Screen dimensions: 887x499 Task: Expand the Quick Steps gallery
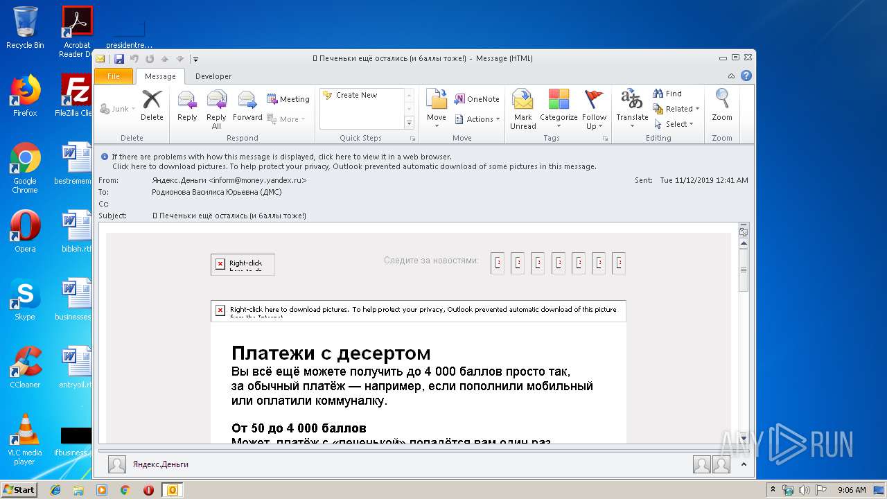coord(409,123)
